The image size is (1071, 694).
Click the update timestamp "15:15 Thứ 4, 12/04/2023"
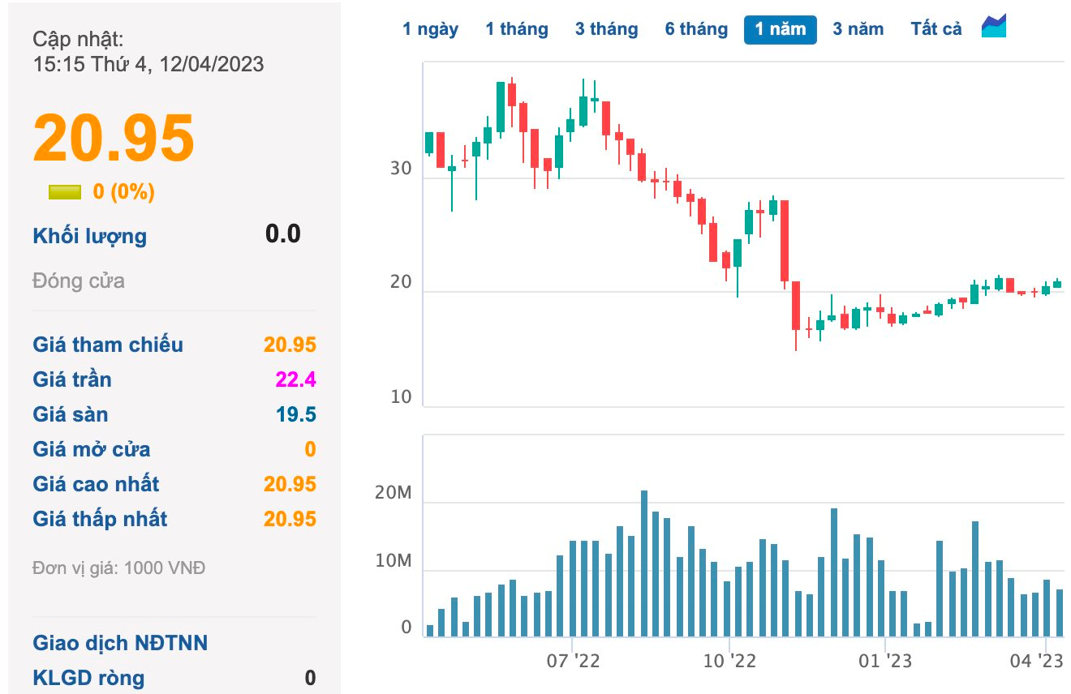point(148,64)
